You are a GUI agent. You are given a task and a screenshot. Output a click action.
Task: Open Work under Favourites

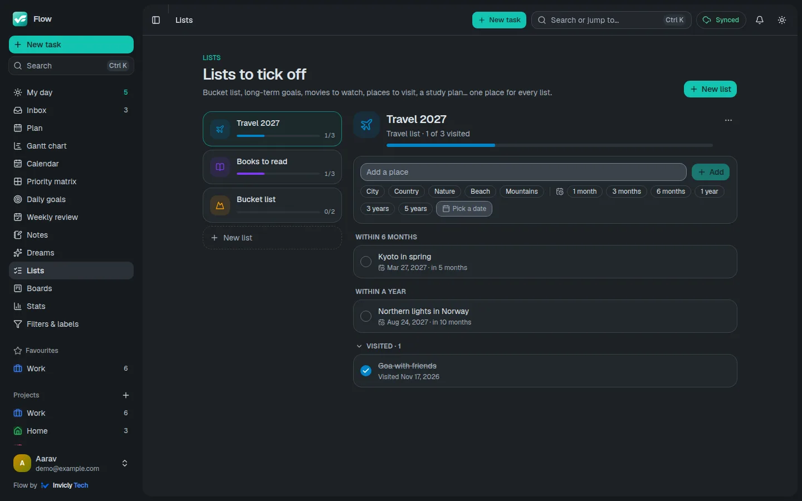coord(71,369)
